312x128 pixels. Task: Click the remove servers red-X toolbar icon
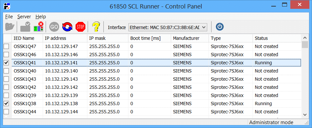pos(38,27)
